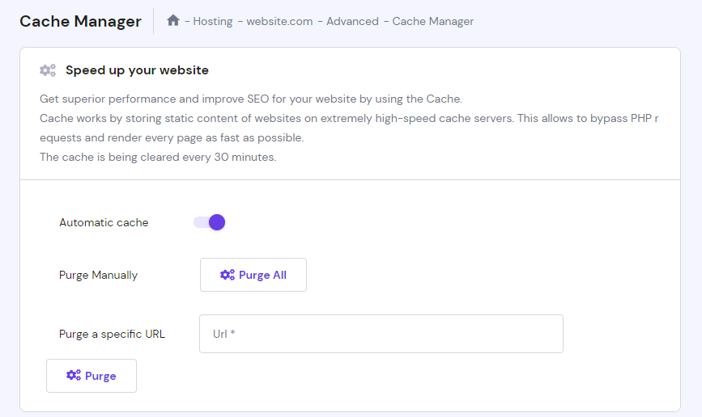The height and width of the screenshot is (417, 702).
Task: Click the Purge a specific URL label
Action: 112,334
